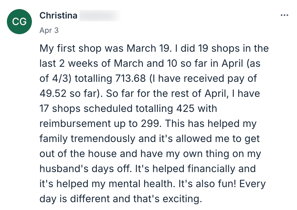Click the phrase "17 shops scheduled"
The height and width of the screenshot is (210, 297).
pos(86,108)
